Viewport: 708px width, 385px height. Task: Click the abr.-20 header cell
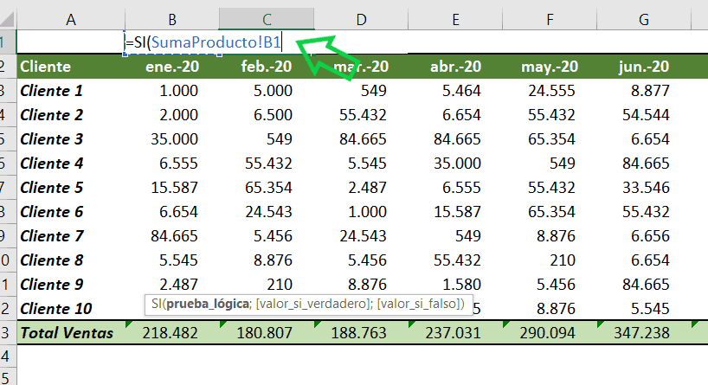[x=455, y=67]
